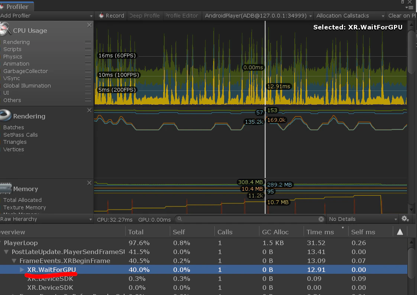Click inside the hierarchy search field

(x=249, y=219)
